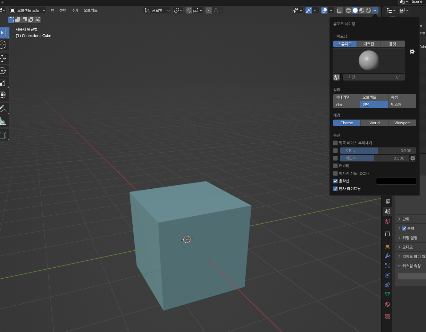Image resolution: width=426 pixels, height=332 pixels.
Task: Open the snapping options dropdown
Action: coord(198,10)
